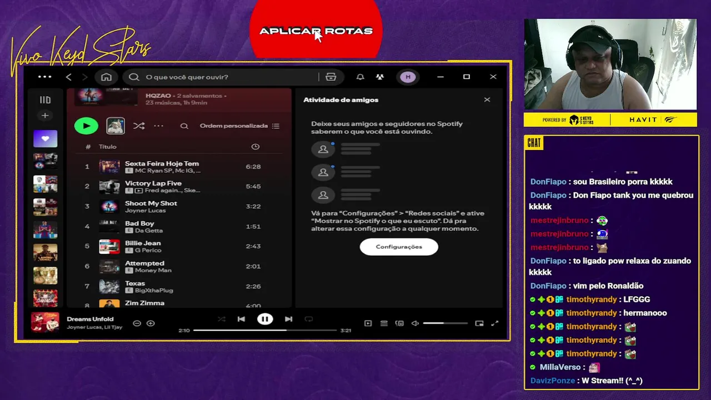
Task: Open artist link 'Da Getta'
Action: [149, 231]
